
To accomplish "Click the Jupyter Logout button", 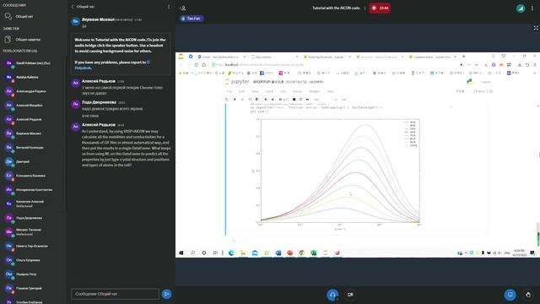I will point(486,82).
